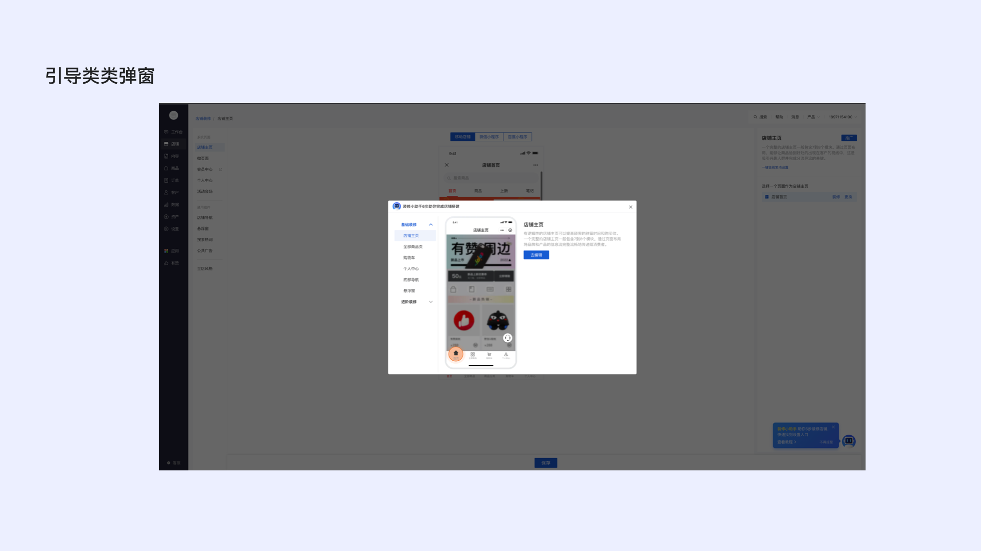The width and height of the screenshot is (981, 551).
Task: Click the grid all-products icon in phone preview
Action: pos(473,355)
